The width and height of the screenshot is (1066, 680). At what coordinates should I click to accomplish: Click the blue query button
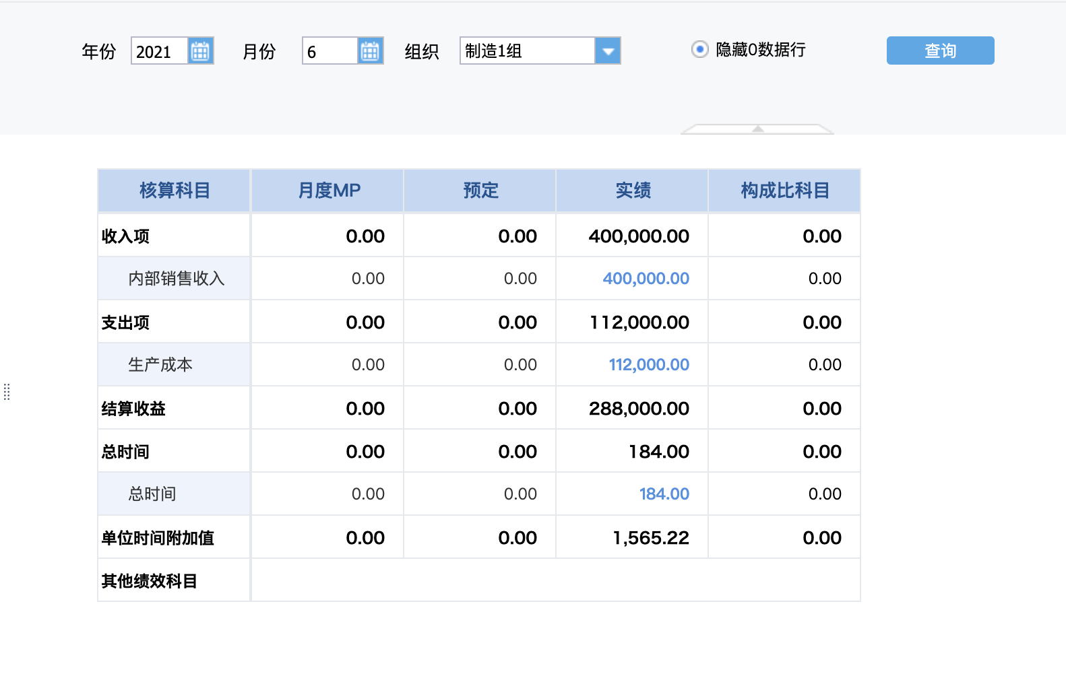tap(940, 50)
